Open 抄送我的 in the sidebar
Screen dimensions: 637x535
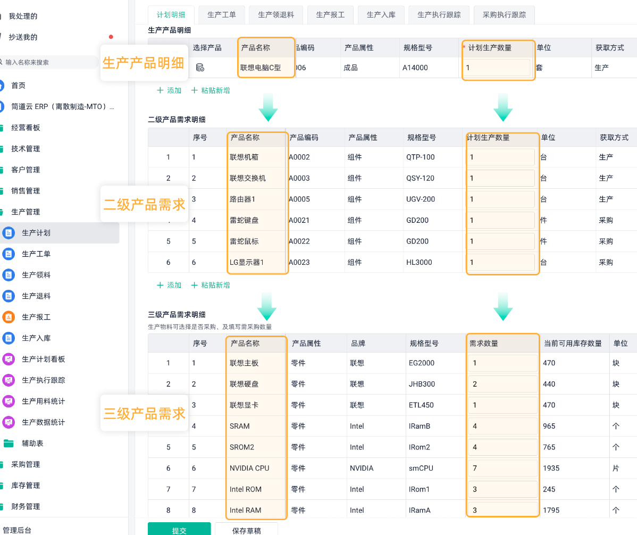pos(23,37)
